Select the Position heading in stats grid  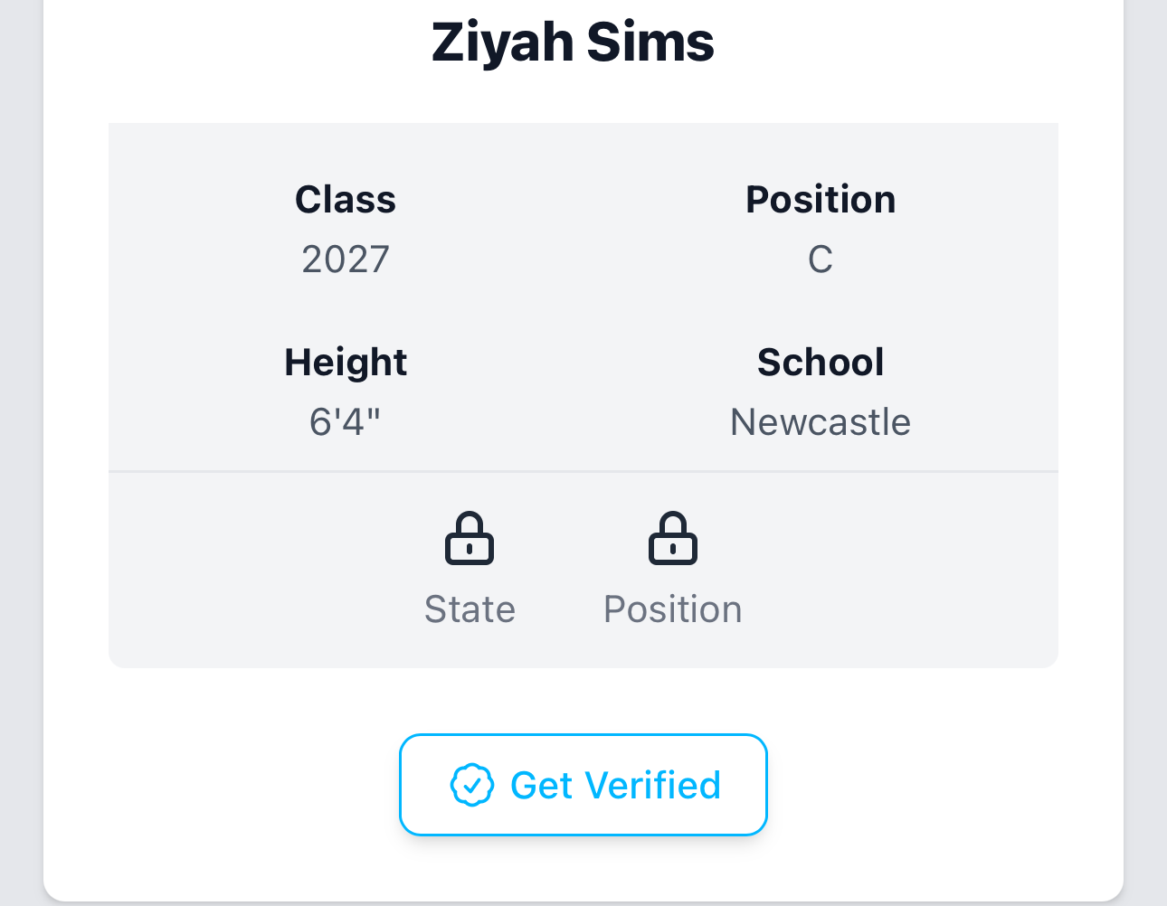(x=821, y=199)
